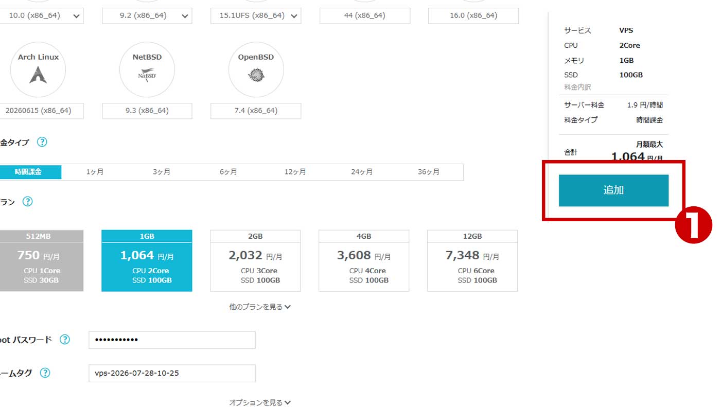Click the 時間課金 value in the summary panel
This screenshot has height=407, width=721.
(x=649, y=120)
